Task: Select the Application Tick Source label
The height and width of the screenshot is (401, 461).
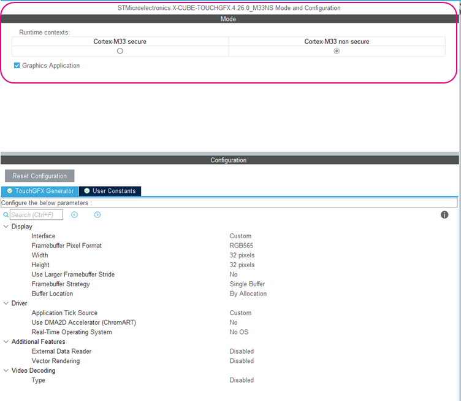Action: click(x=64, y=313)
